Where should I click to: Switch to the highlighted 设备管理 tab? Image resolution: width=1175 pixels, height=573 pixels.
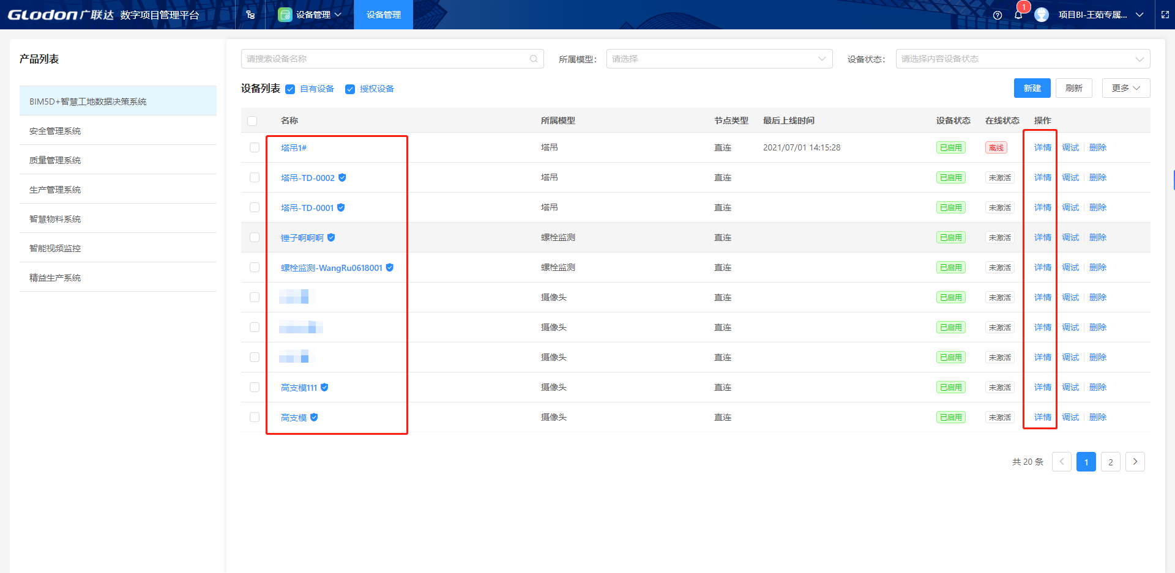(x=384, y=15)
